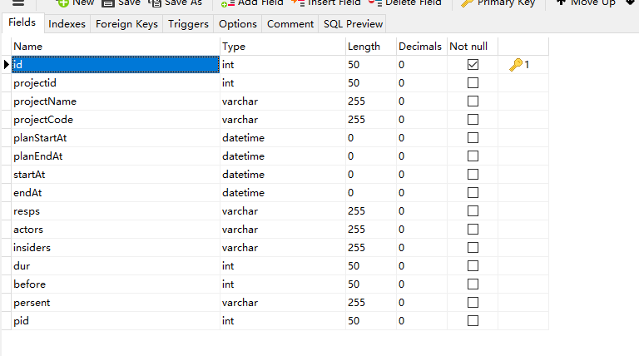Viewport: 639px width, 356px height.
Task: Check Not null for projectCode field
Action: (x=473, y=119)
